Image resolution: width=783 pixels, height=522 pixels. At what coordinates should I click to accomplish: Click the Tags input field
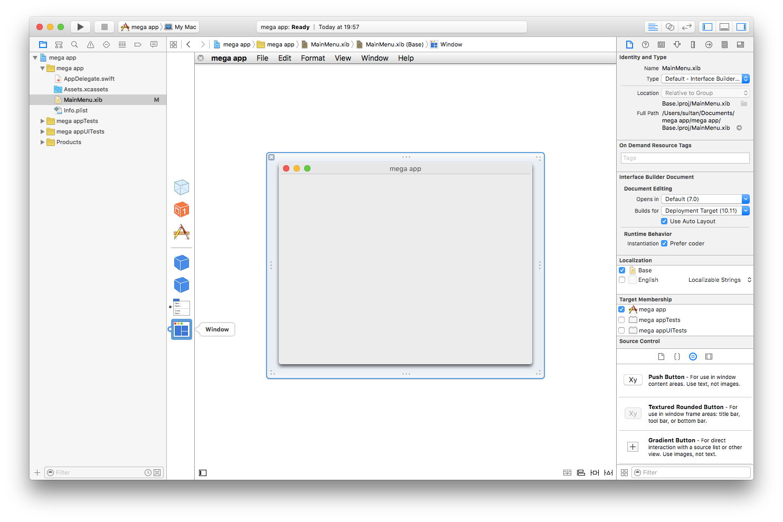(685, 158)
